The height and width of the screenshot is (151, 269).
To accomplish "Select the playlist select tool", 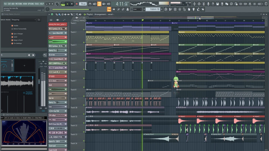I will point(74,15).
